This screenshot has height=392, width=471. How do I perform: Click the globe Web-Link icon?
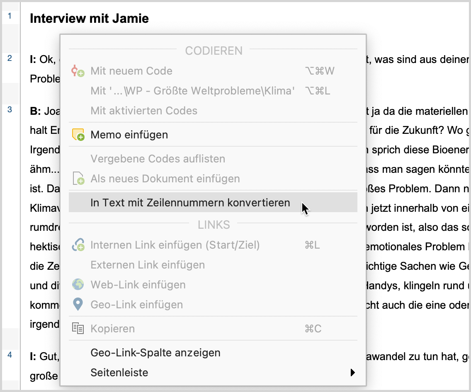tap(78, 285)
